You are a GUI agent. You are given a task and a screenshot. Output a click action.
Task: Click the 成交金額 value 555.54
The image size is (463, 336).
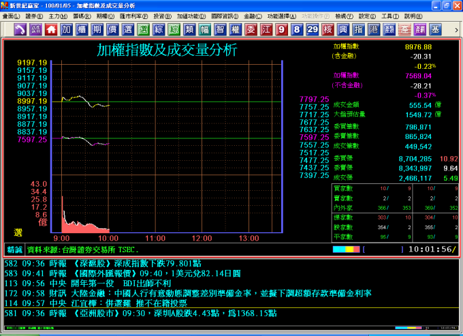[420, 105]
